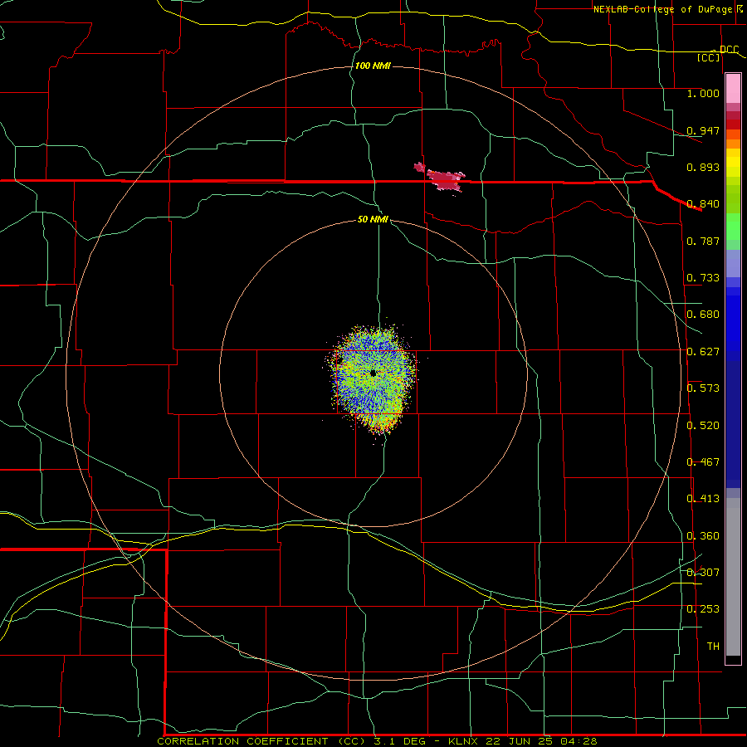This screenshot has height=747, width=747.
Task: Click the black radar site dot at center
Action: pyautogui.click(x=373, y=373)
